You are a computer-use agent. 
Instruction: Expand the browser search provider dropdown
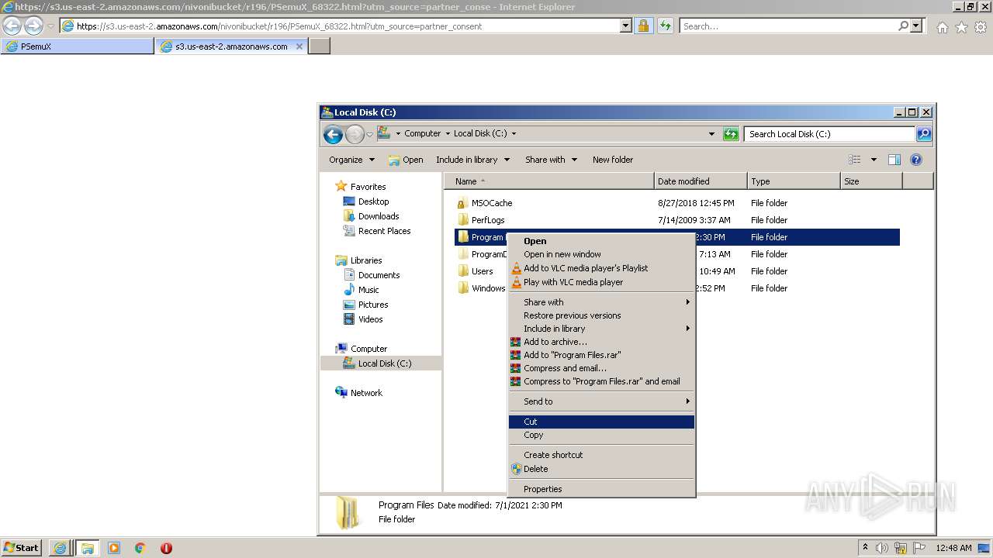[x=917, y=26]
